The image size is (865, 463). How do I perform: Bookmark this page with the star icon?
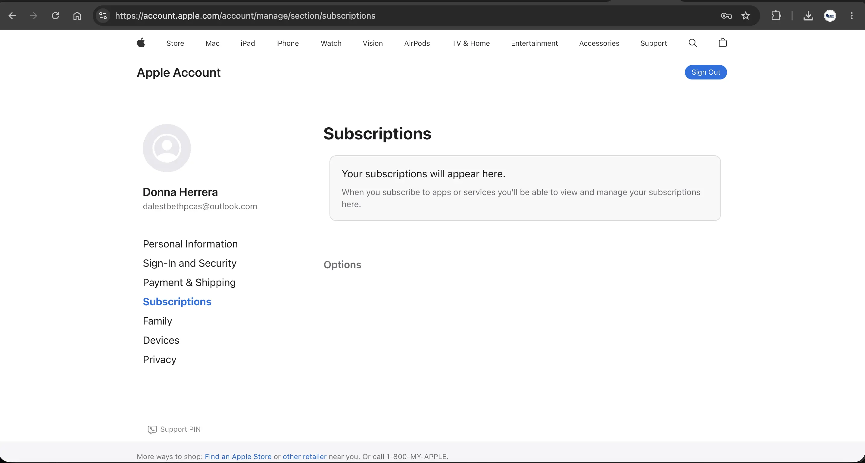point(746,16)
